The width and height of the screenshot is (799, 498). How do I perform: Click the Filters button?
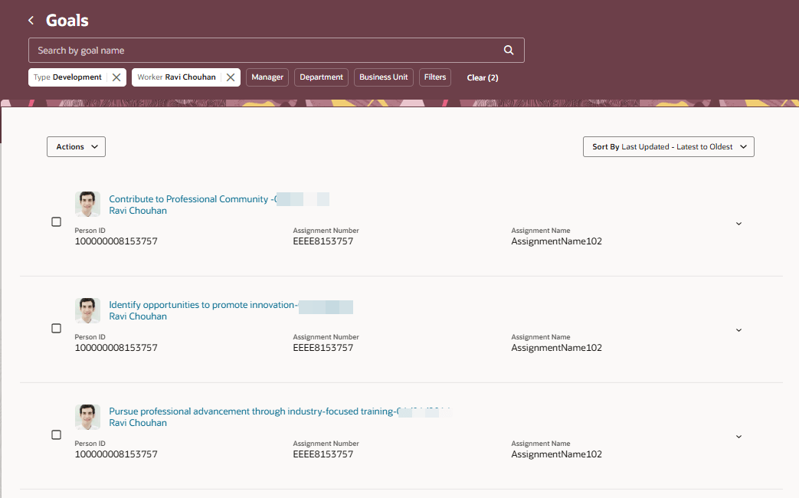(x=434, y=77)
